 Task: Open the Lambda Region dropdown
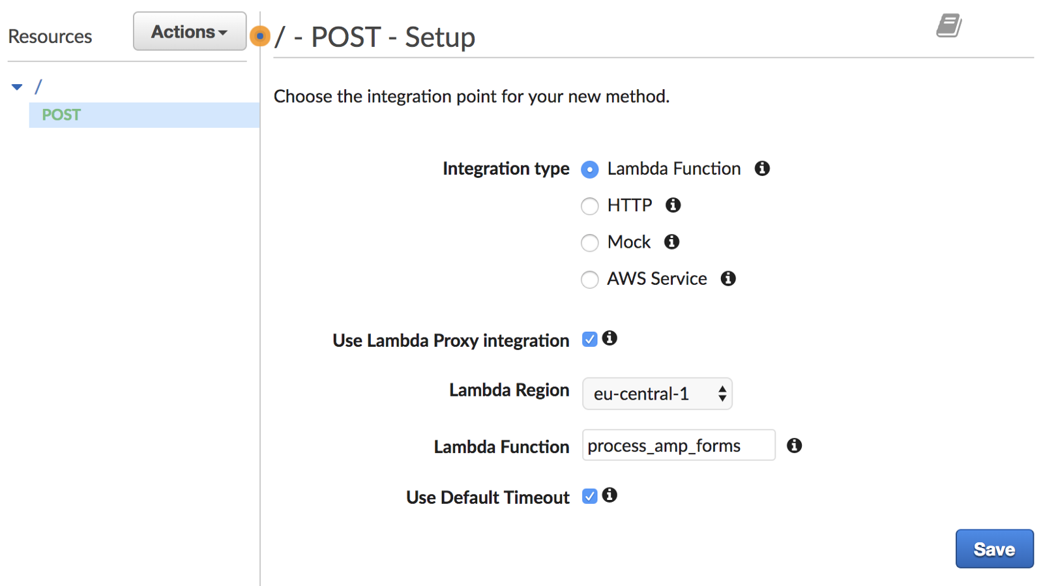pyautogui.click(x=657, y=394)
